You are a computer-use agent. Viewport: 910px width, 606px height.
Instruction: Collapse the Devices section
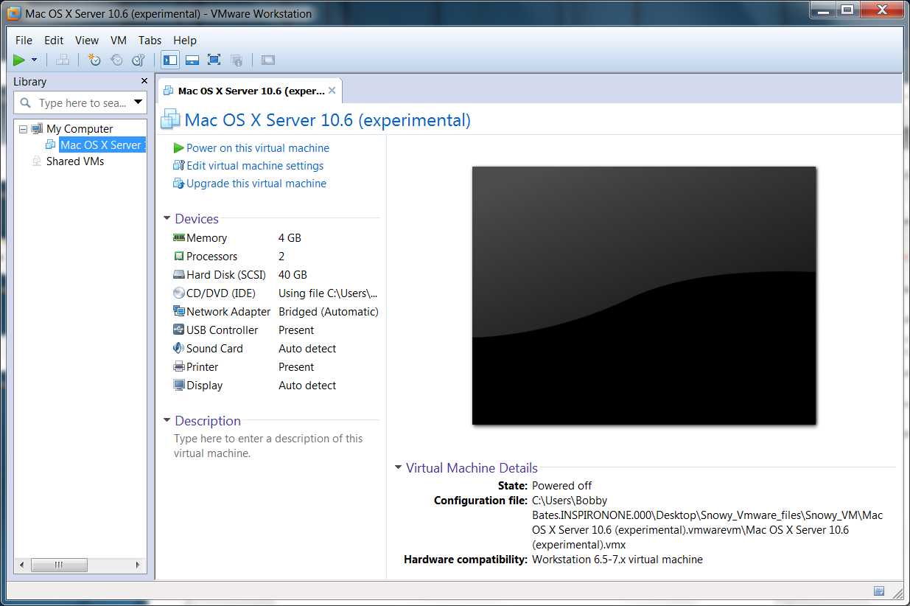(167, 219)
